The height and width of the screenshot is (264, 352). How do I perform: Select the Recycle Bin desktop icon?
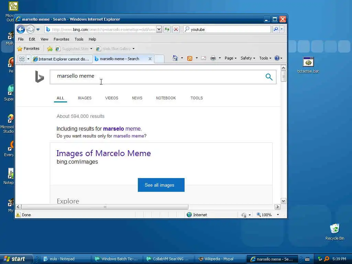coord(335,232)
